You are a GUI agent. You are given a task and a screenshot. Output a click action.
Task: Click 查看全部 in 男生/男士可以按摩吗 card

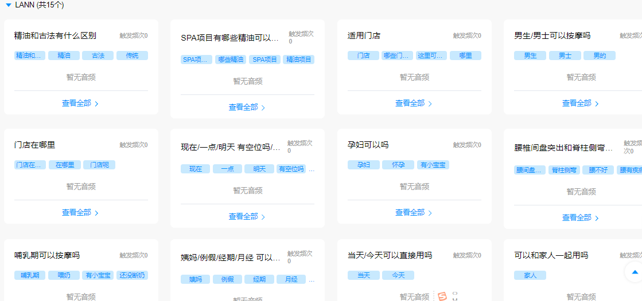(x=577, y=104)
